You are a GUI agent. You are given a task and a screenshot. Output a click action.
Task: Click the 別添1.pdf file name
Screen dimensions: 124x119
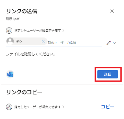tap(13, 19)
